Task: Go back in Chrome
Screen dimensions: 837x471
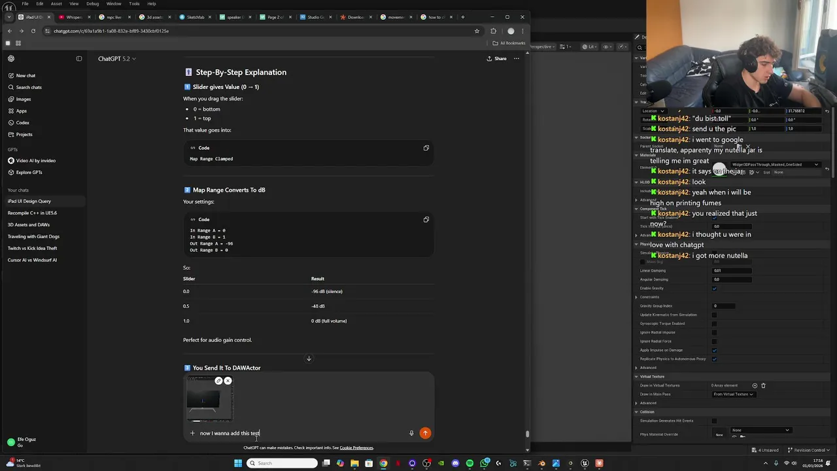Action: point(10,31)
